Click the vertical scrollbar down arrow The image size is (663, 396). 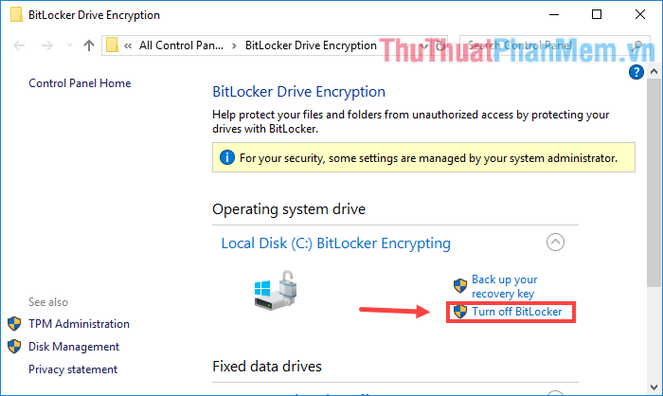coord(654,387)
